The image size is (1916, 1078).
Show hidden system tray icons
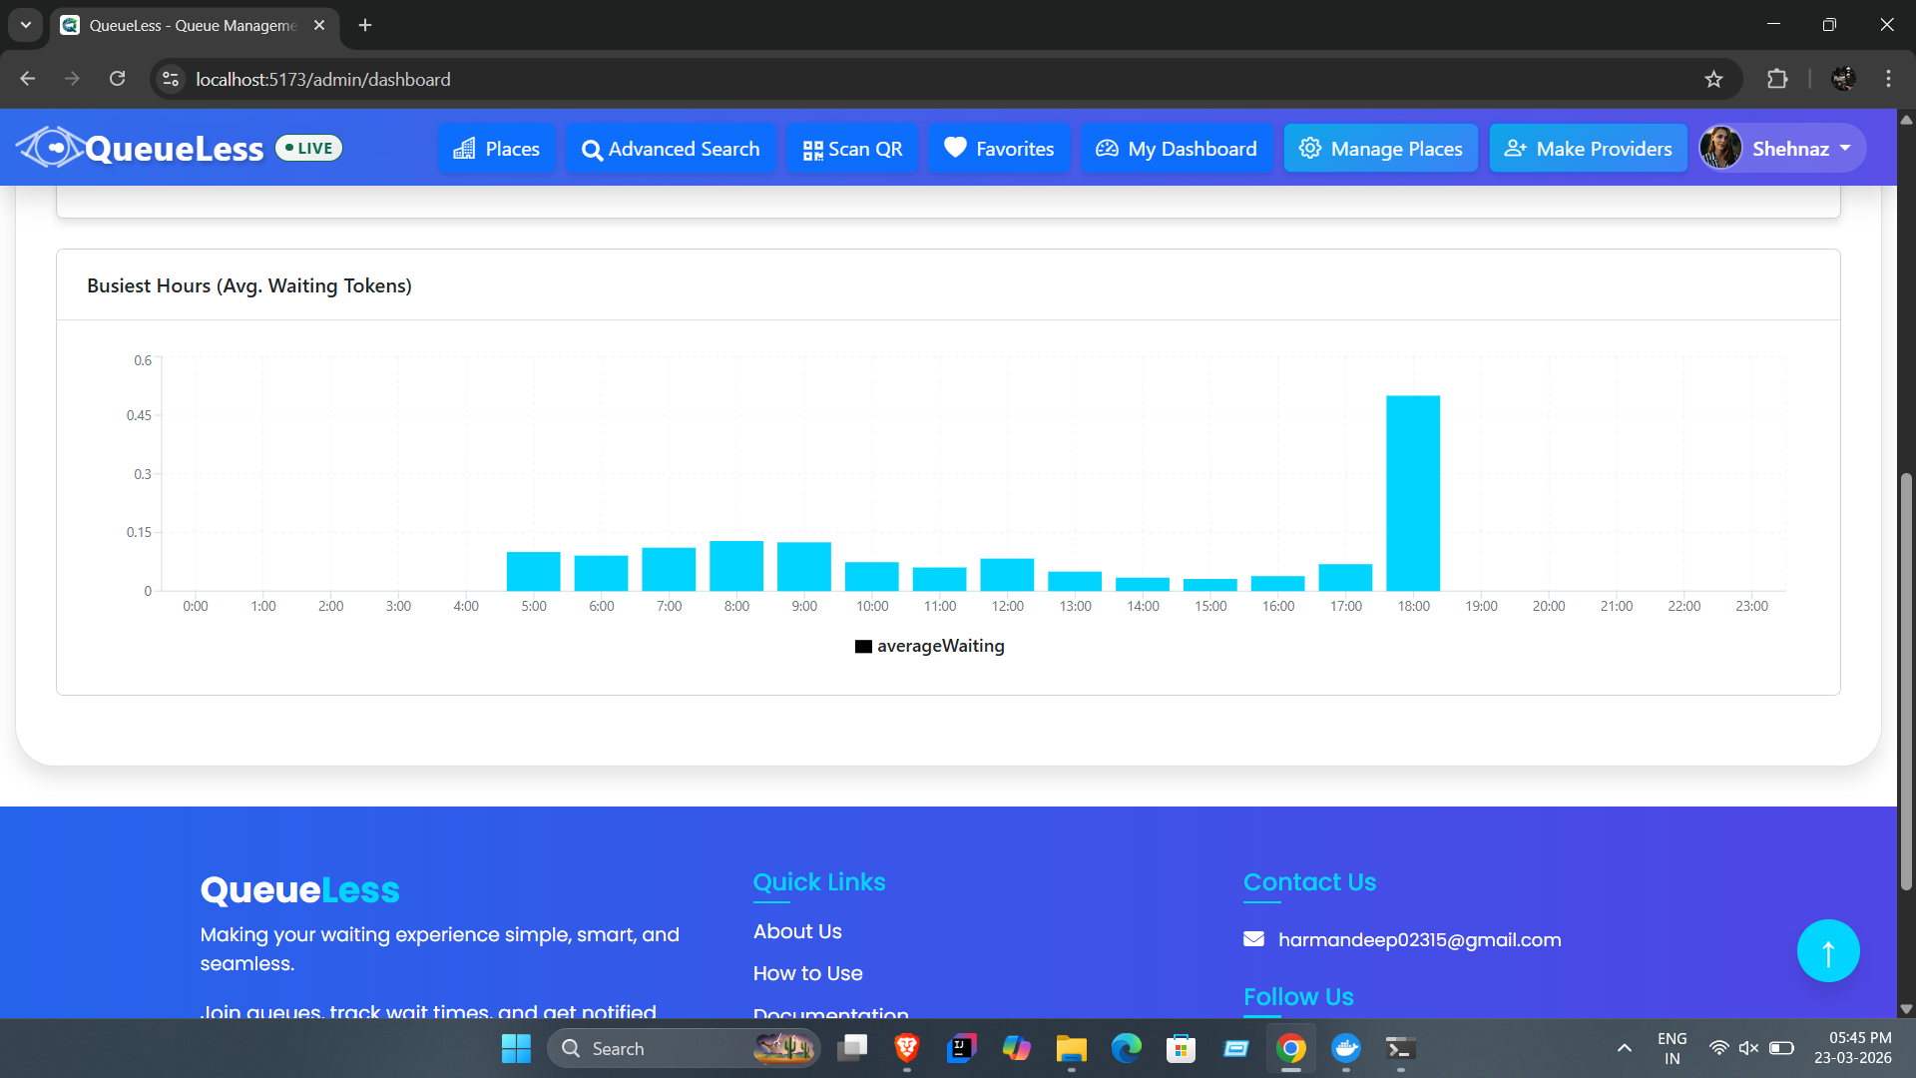coord(1625,1048)
